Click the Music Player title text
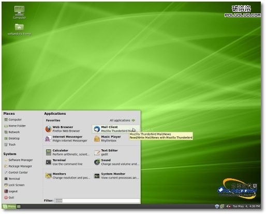Viewport: 266px width, 214px height. pyautogui.click(x=111, y=137)
